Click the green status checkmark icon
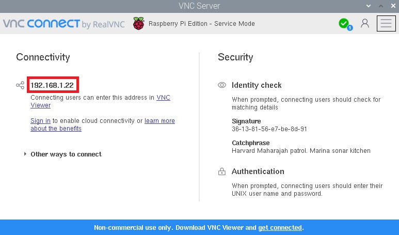The image size is (399, 235). pyautogui.click(x=344, y=23)
